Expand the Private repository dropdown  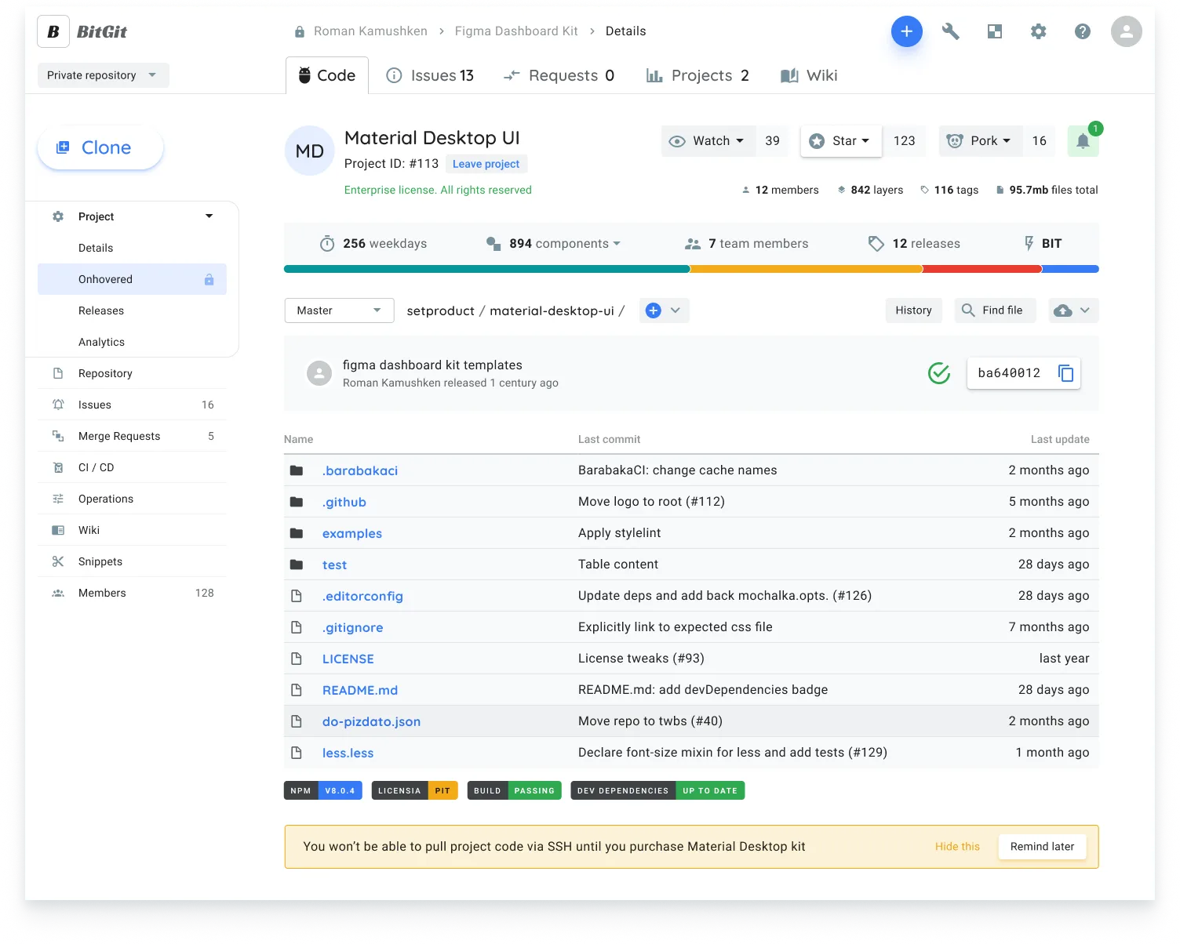(103, 75)
